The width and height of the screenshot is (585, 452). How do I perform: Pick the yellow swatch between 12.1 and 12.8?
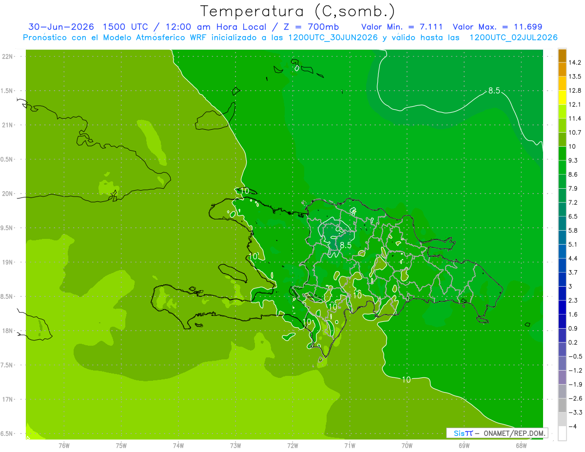562,98
